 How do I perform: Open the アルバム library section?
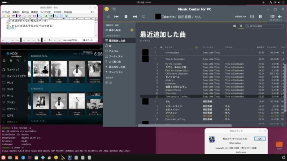coord(119,51)
